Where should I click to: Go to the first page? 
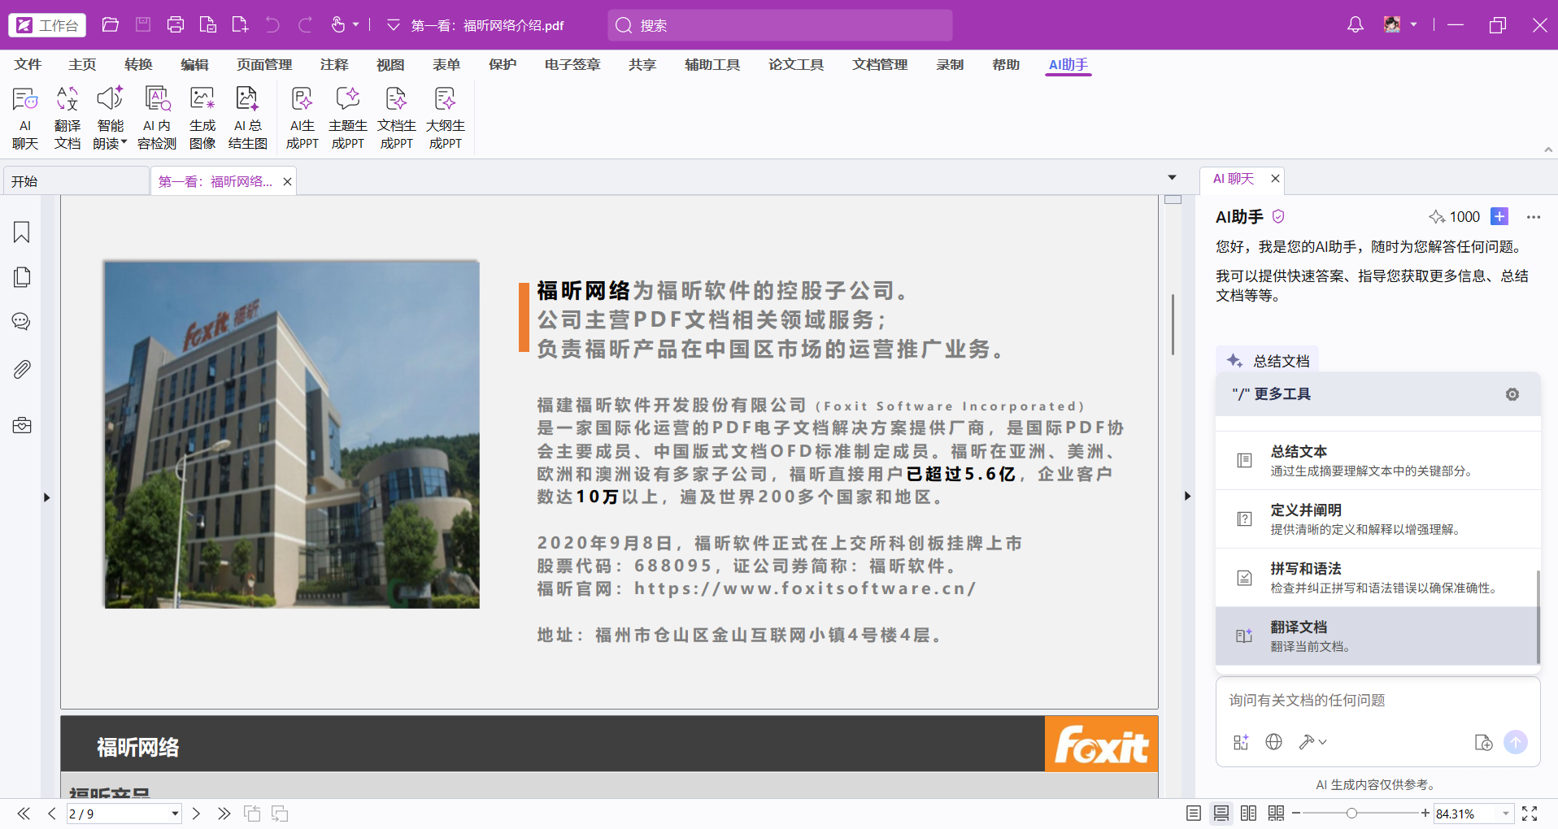24,814
